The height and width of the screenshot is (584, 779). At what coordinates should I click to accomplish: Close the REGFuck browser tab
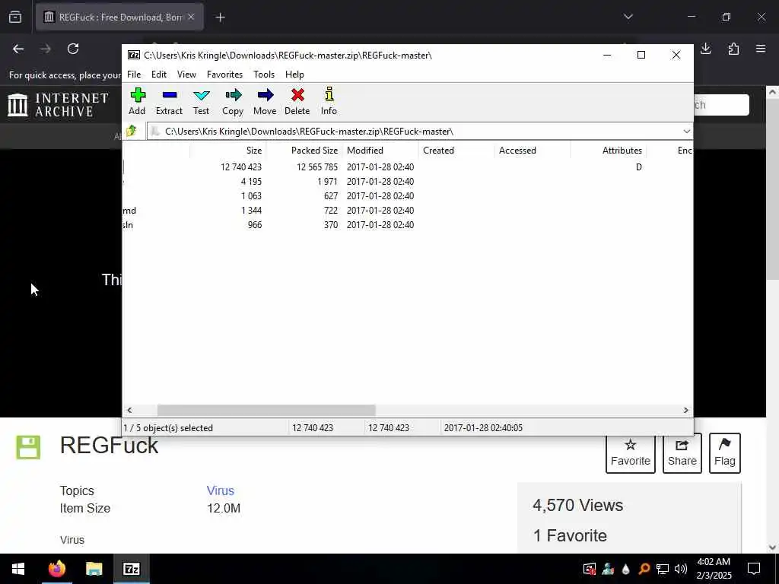tap(191, 17)
